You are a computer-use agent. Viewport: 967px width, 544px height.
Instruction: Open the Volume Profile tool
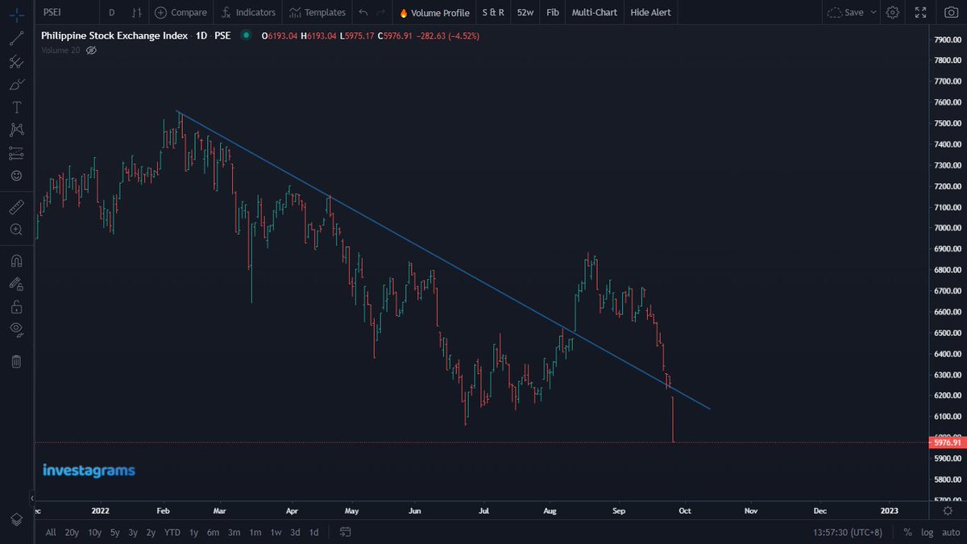[434, 12]
